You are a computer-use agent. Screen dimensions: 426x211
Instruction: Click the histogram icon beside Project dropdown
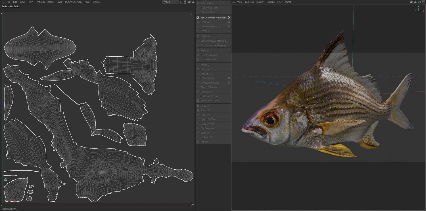181,2
